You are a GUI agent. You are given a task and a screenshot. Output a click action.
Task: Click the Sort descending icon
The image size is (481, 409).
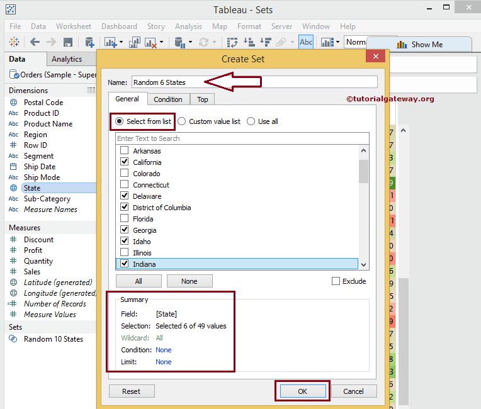pos(265,42)
